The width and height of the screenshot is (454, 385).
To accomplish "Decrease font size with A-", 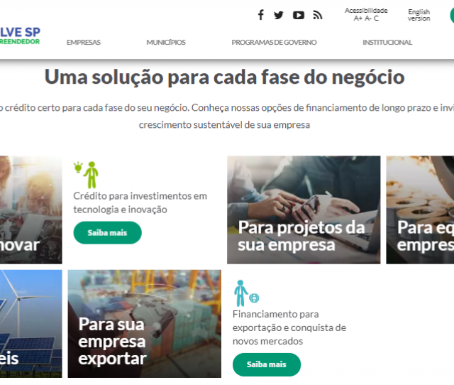I will click(x=367, y=18).
